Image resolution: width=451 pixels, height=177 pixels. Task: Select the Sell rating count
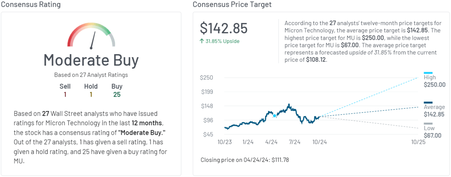click(65, 95)
